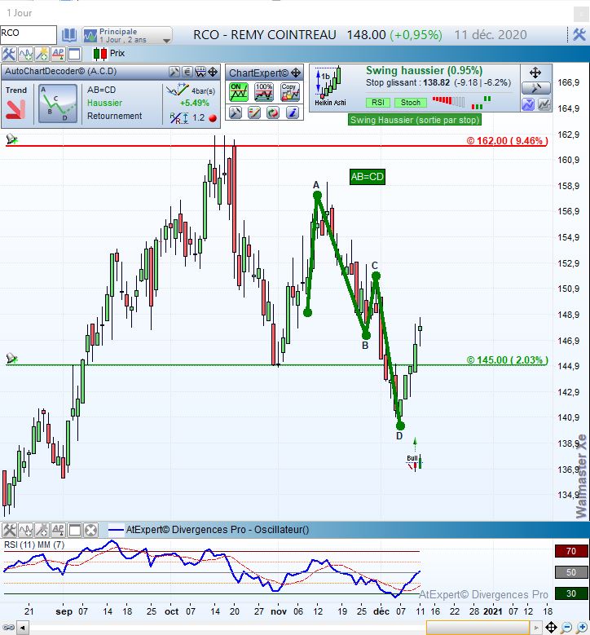Click the Prix candlestick icon
The height and width of the screenshot is (635, 590).
pyautogui.click(x=100, y=54)
